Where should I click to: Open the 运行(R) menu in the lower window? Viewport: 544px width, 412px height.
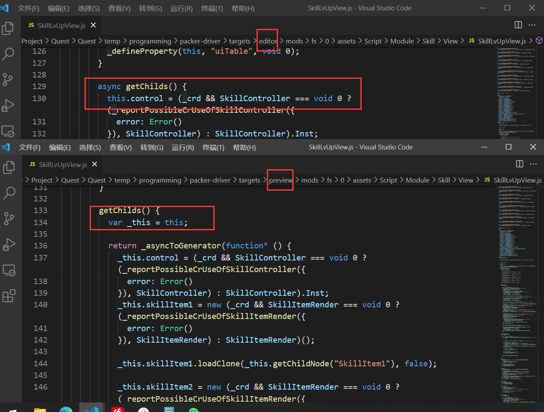pyautogui.click(x=183, y=147)
